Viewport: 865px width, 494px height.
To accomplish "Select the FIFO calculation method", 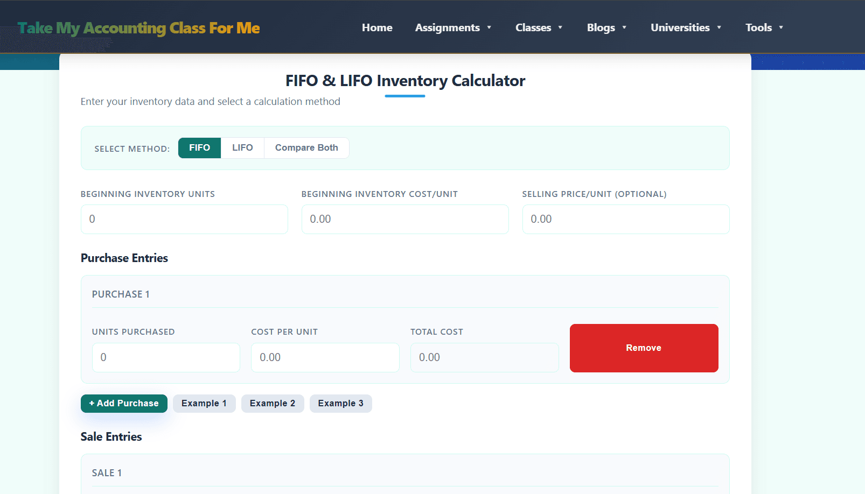I will tap(199, 147).
